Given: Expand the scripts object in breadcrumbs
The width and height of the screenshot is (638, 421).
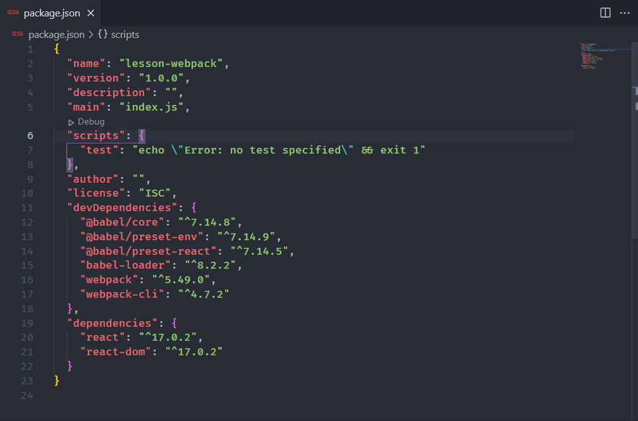Looking at the screenshot, I should pos(124,35).
